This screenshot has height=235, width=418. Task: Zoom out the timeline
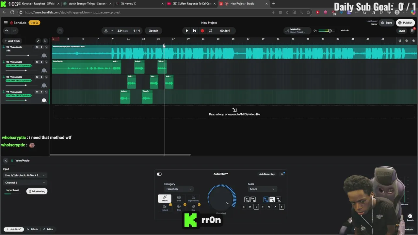407,41
